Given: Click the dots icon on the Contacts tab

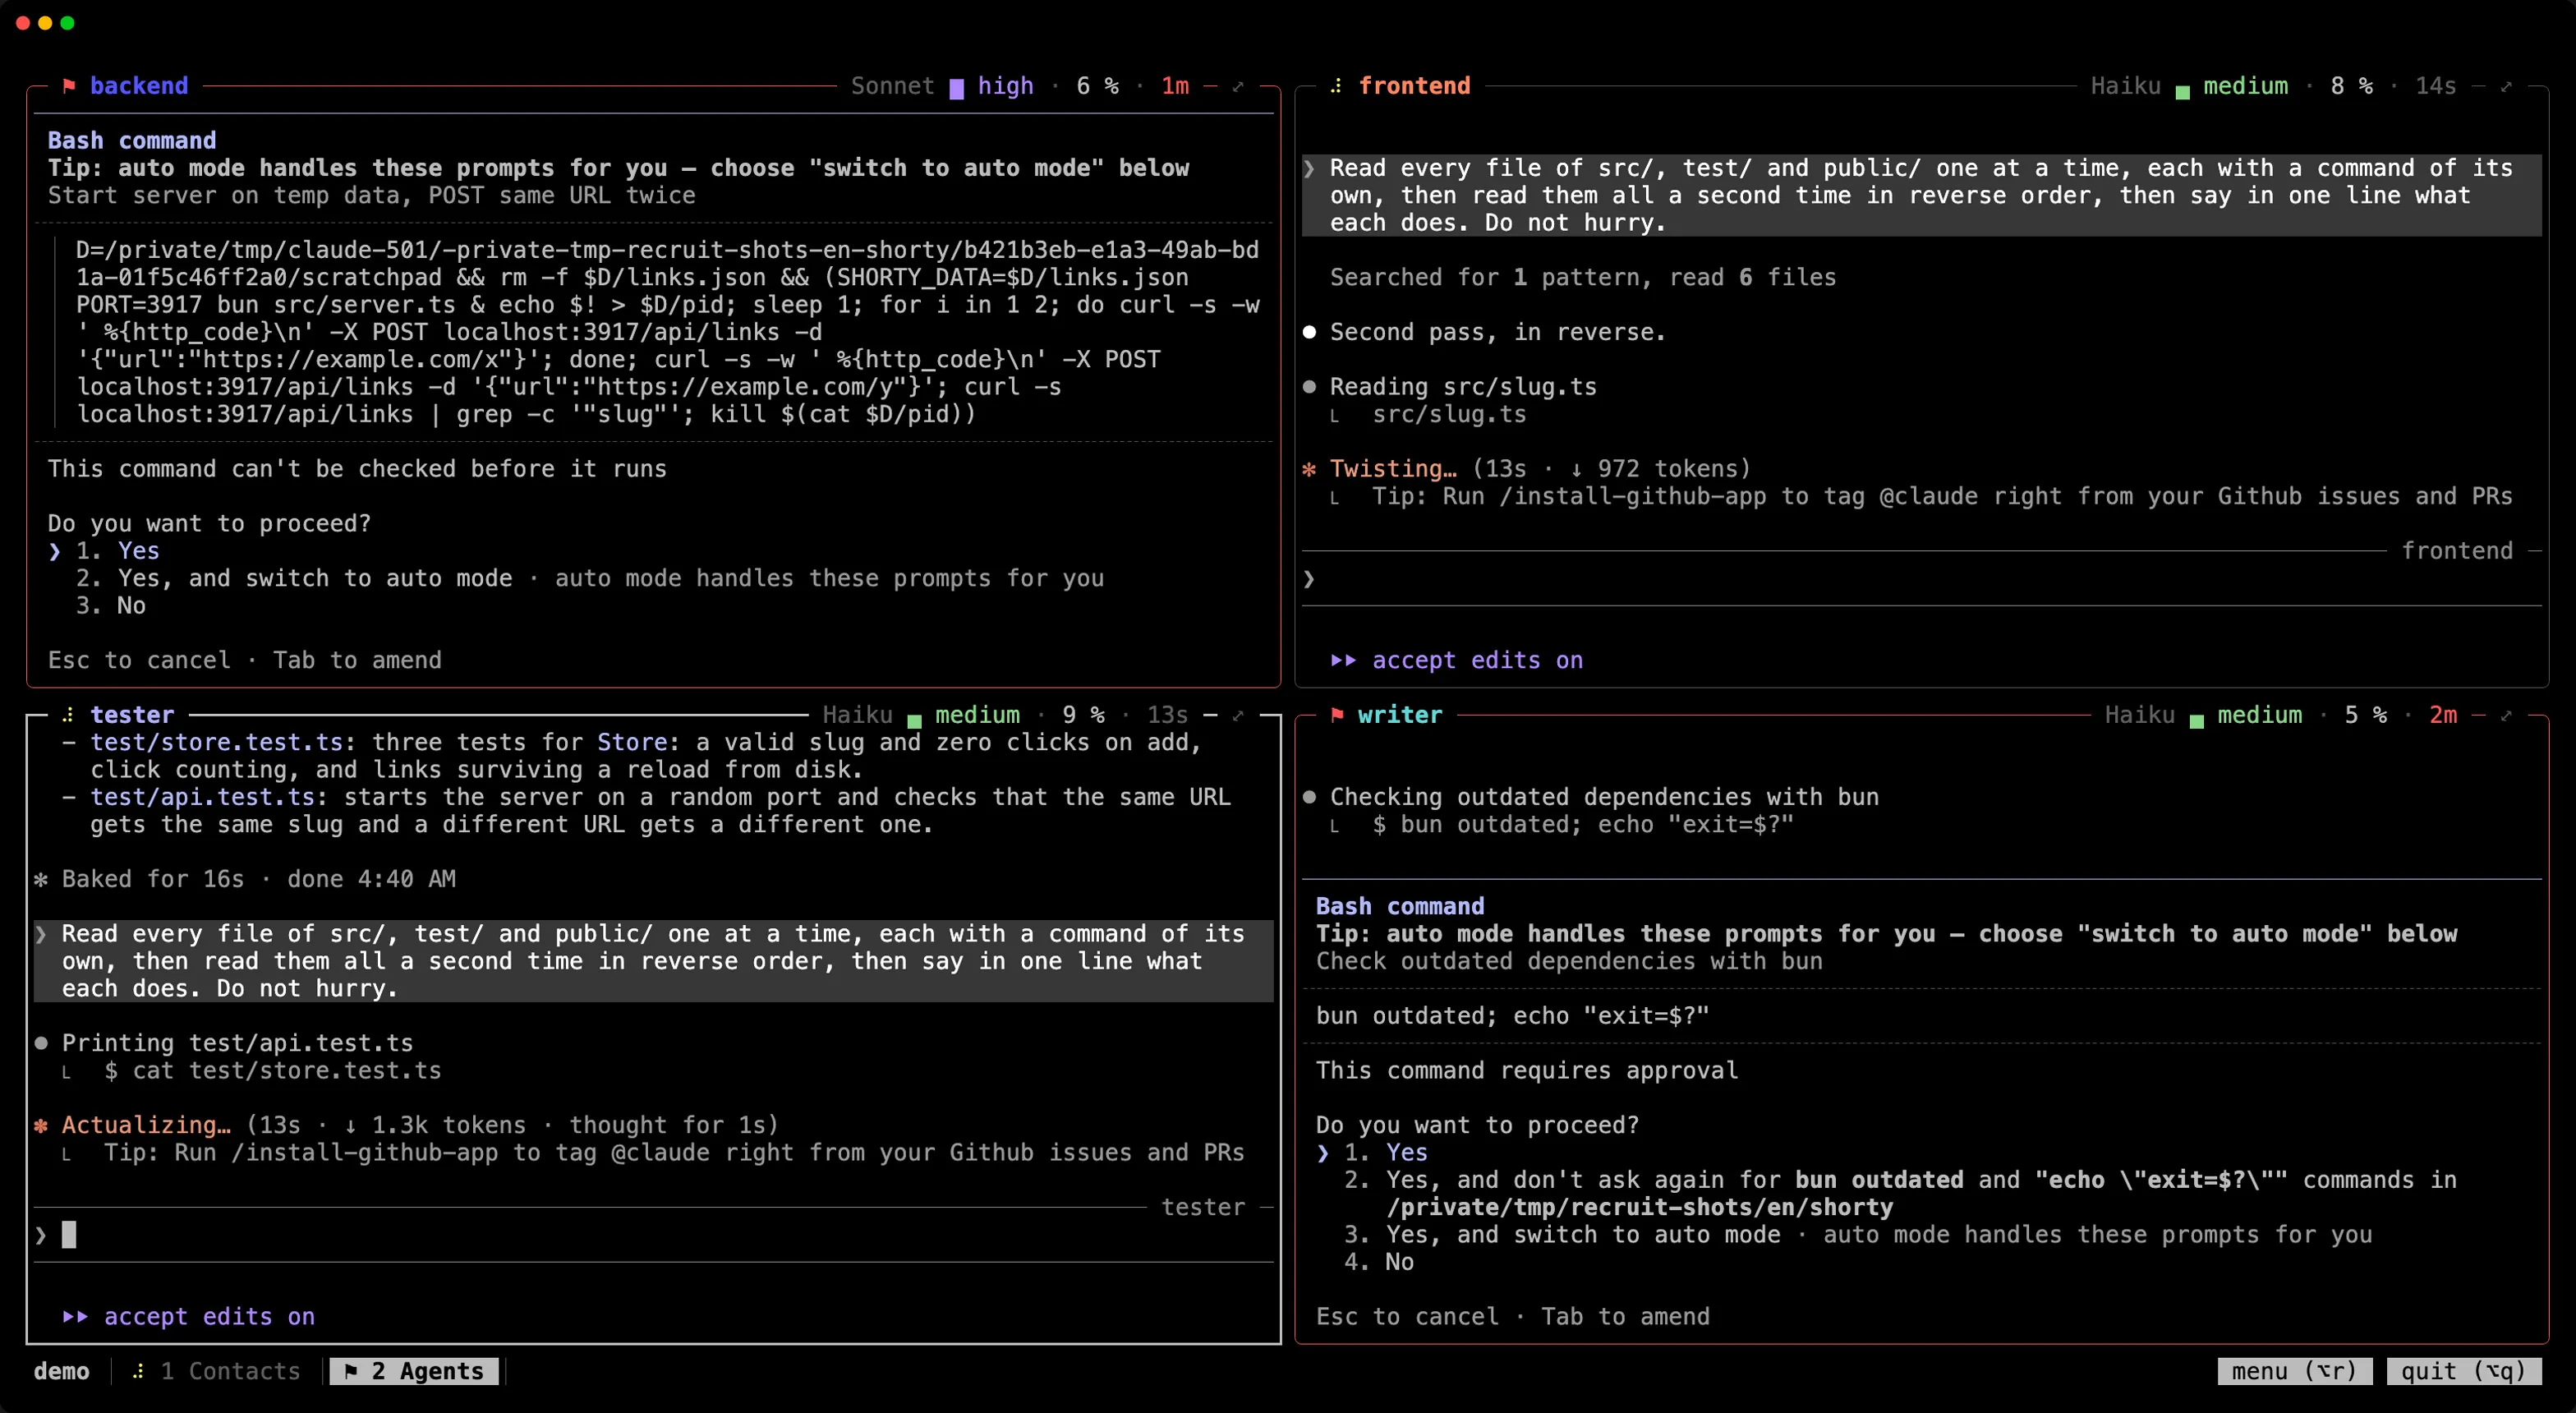Looking at the screenshot, I should click(138, 1371).
